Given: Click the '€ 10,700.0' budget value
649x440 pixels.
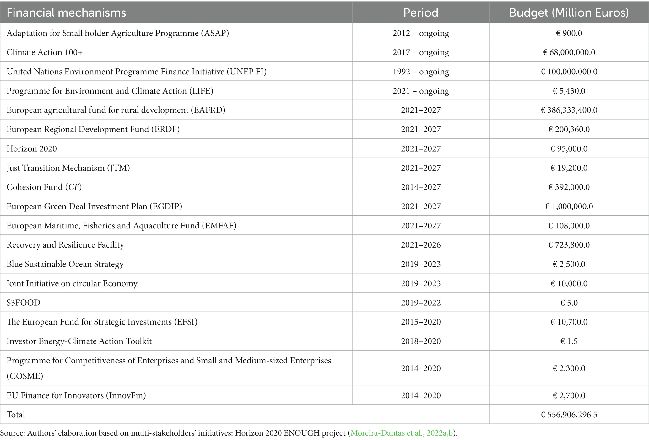Looking at the screenshot, I should pos(569,322).
